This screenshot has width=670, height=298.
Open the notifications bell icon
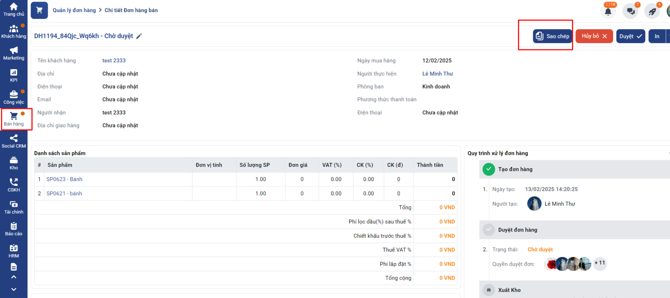click(x=608, y=11)
